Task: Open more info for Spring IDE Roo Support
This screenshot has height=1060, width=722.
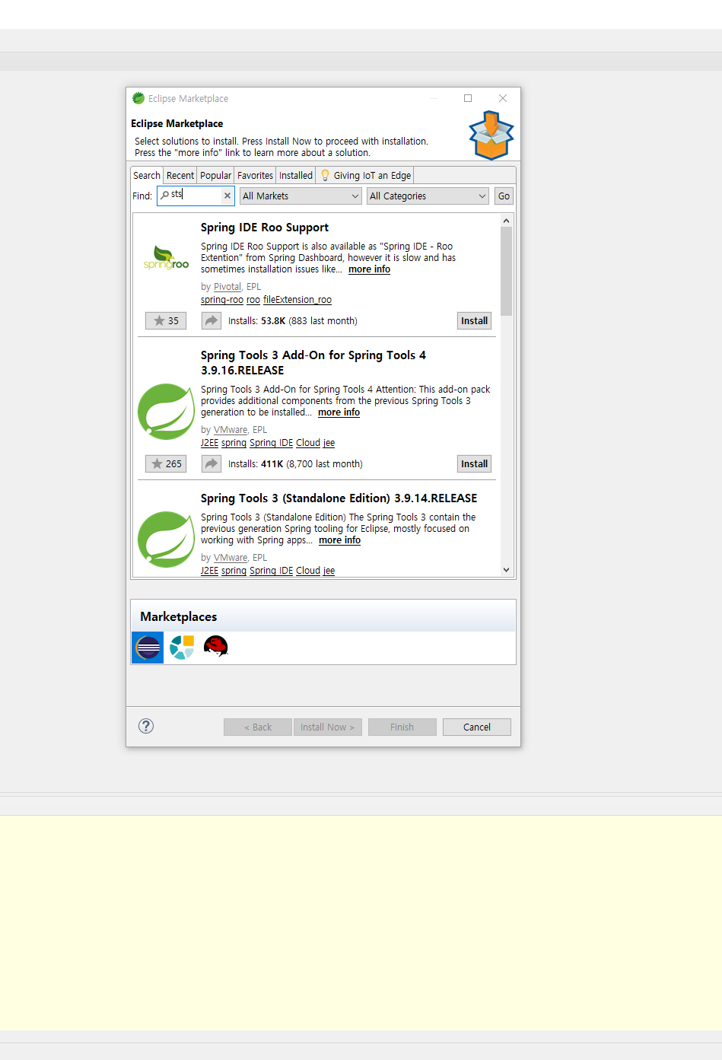Action: pos(369,269)
